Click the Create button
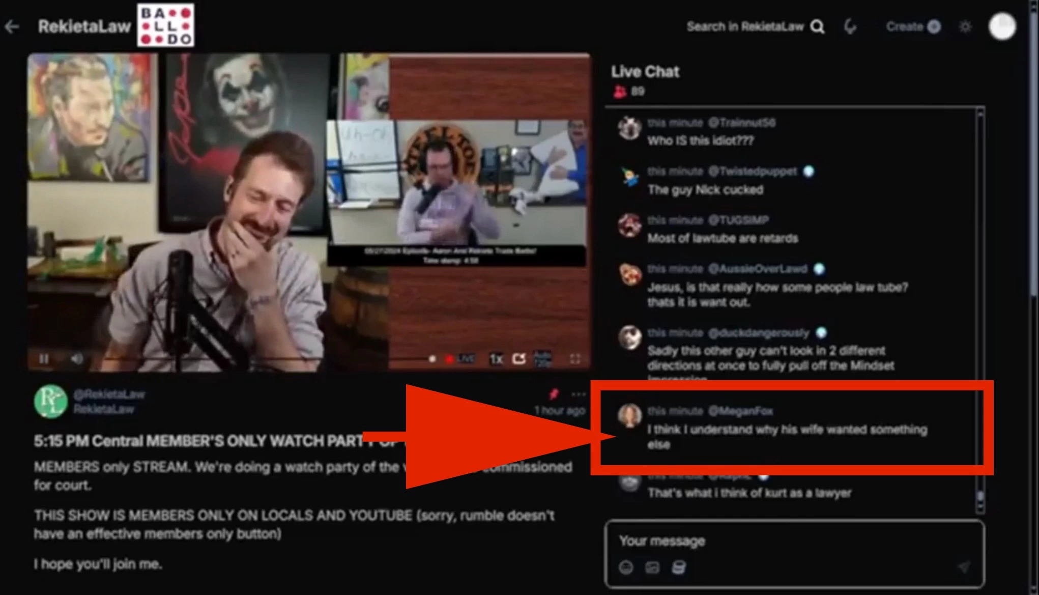Screen dimensions: 1039x595 click(913, 26)
